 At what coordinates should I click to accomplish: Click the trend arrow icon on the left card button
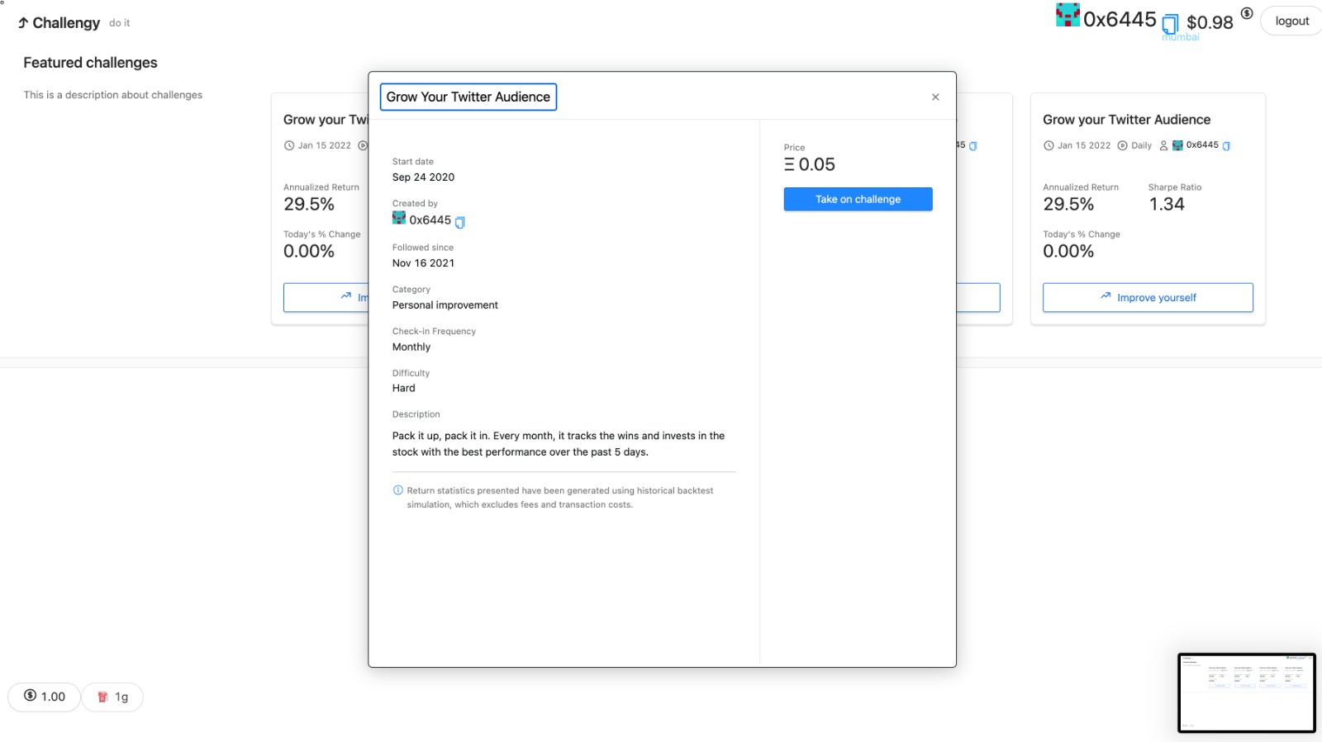(x=345, y=295)
